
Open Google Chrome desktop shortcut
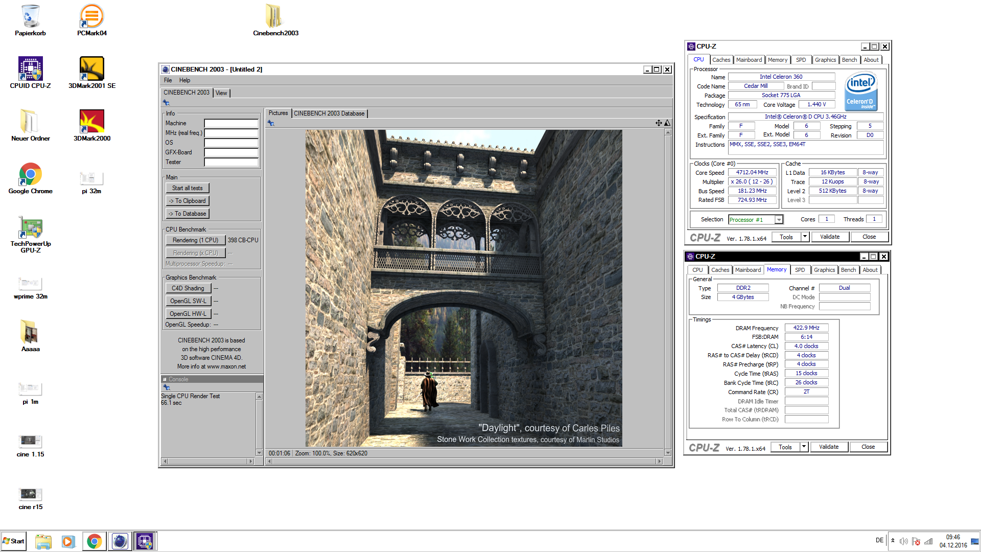click(30, 178)
